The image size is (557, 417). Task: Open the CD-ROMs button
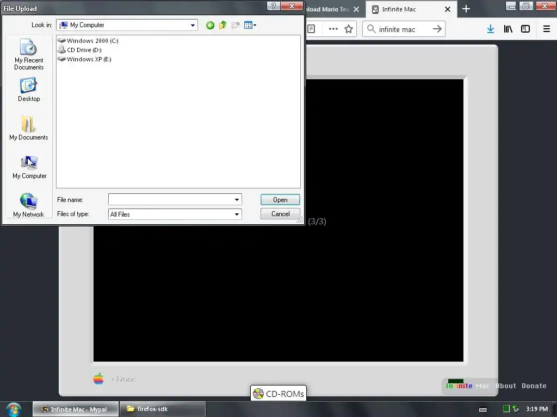coord(278,394)
